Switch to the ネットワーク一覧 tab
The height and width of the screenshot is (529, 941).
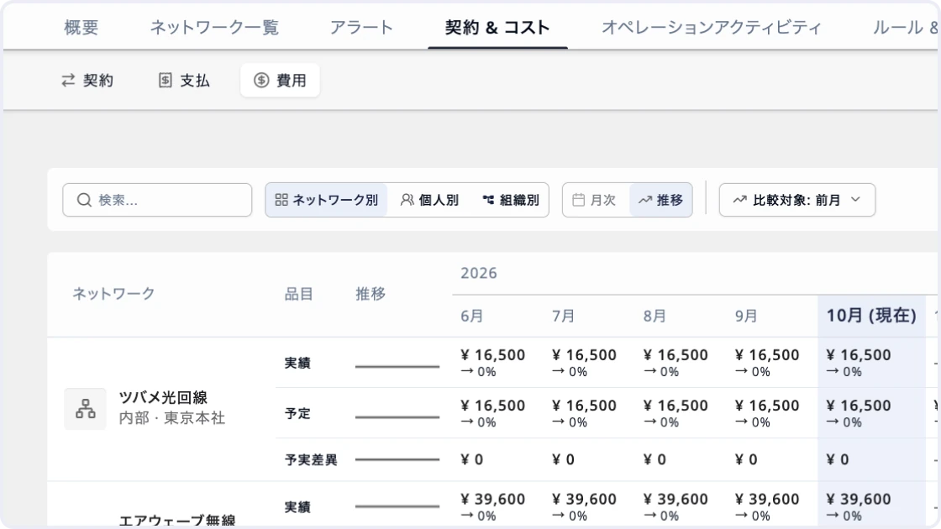coord(214,28)
